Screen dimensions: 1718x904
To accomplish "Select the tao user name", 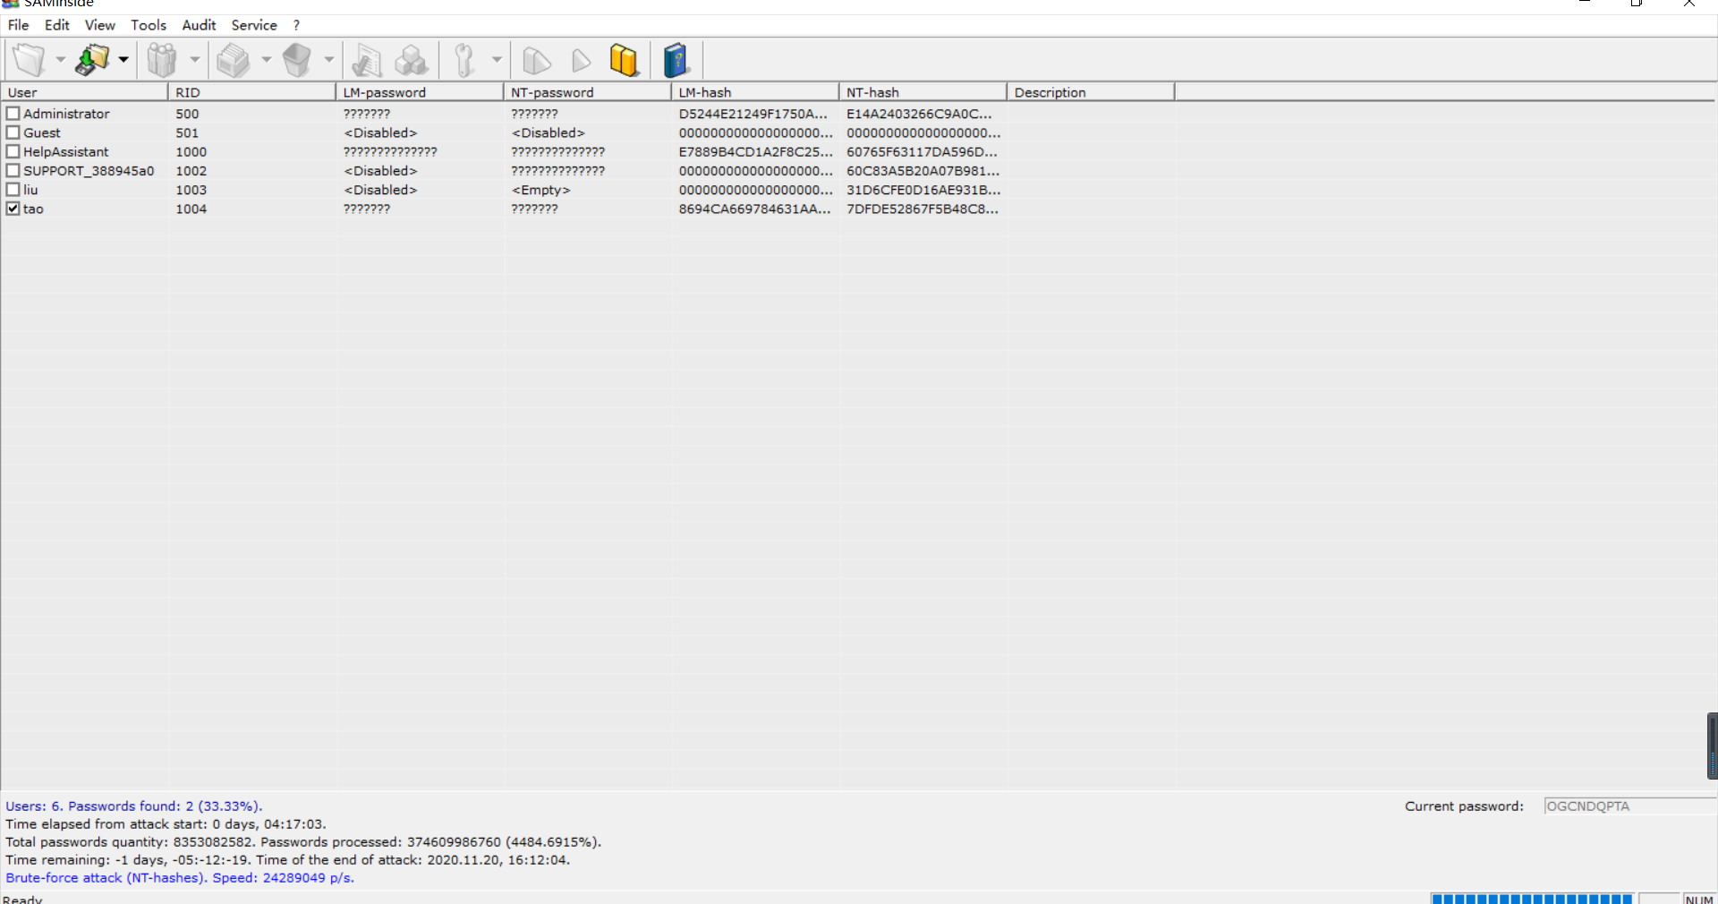I will pos(33,209).
